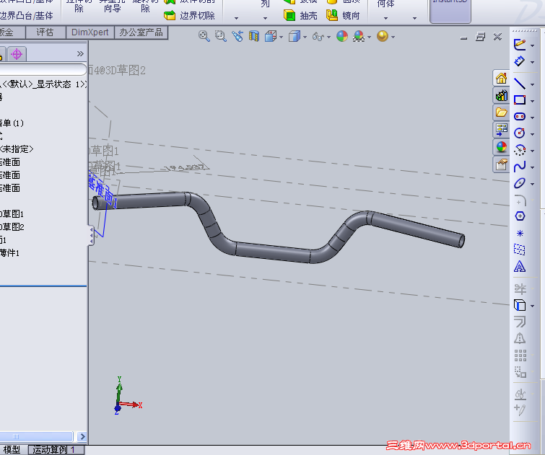
Task: Open the View Orientation dropdown arrow
Action: [282, 37]
